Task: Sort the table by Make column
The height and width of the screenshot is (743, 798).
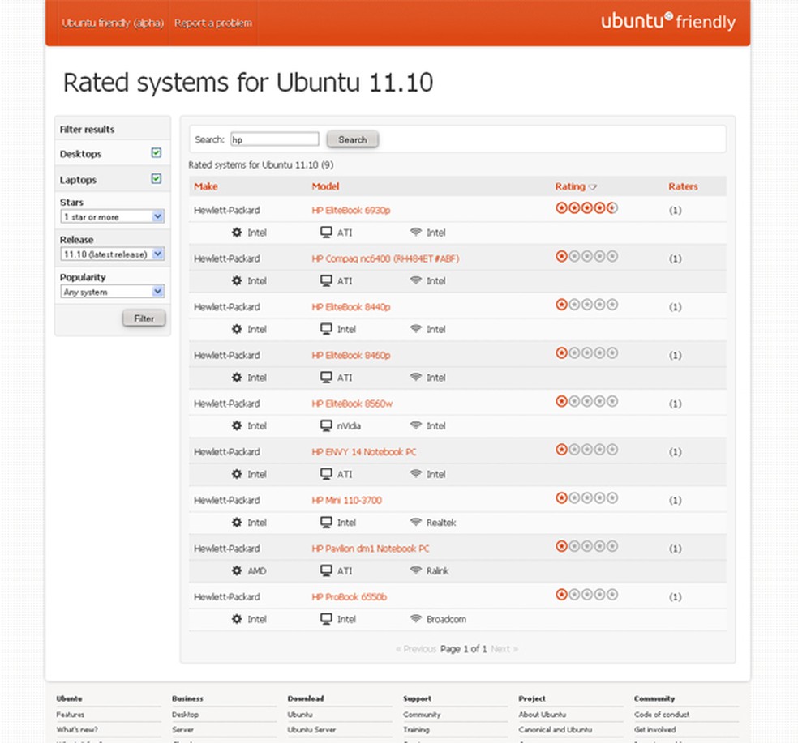Action: (206, 186)
